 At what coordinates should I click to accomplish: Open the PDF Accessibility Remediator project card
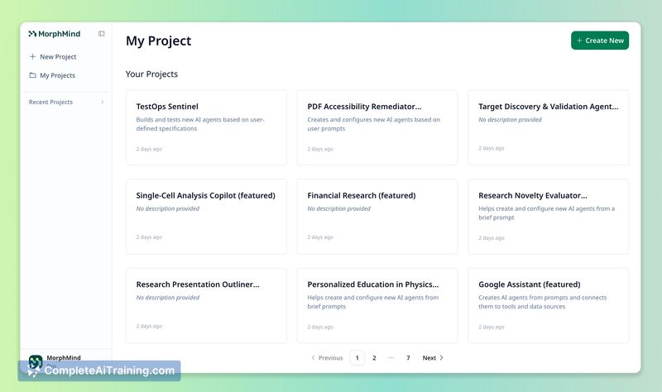[x=377, y=127]
